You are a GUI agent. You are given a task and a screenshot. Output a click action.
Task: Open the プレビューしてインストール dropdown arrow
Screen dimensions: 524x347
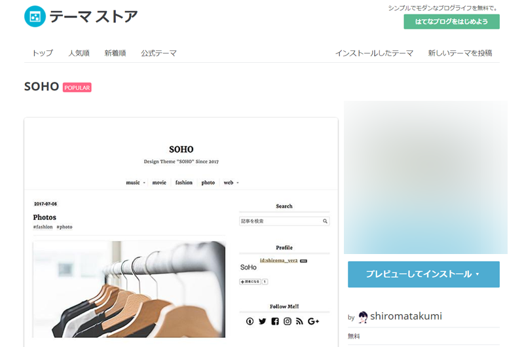click(x=477, y=274)
